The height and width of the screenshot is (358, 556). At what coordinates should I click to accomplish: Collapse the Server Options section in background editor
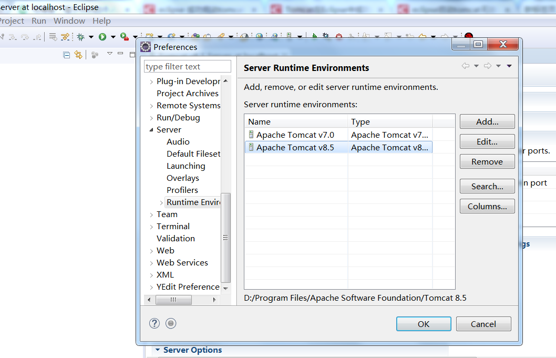[x=158, y=350]
